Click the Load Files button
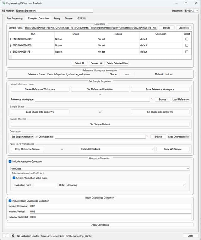This screenshot has width=201, height=240. point(183,28)
